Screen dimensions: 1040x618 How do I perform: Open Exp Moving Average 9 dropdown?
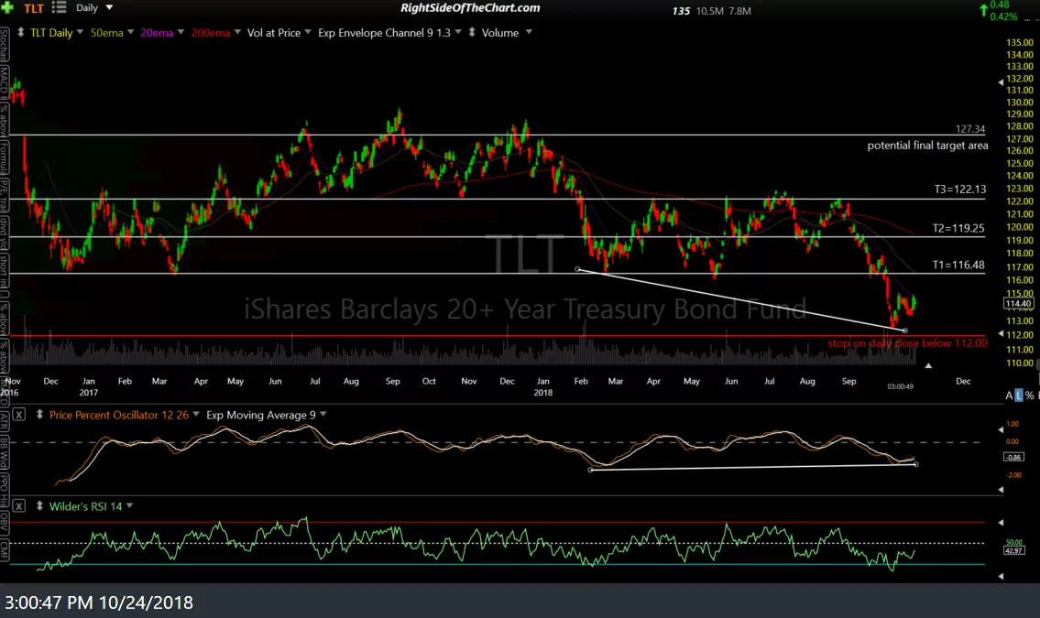coord(323,415)
